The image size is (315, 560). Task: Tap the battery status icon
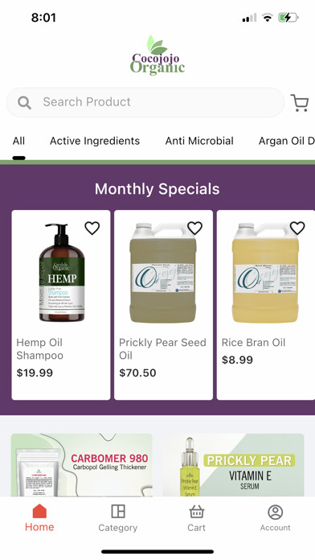(288, 17)
